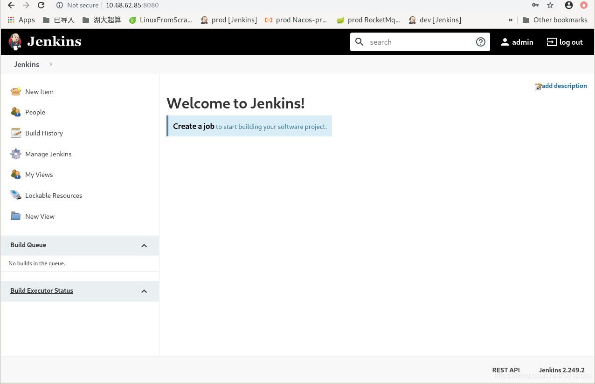Click the Jenkins breadcrumb link

27,64
